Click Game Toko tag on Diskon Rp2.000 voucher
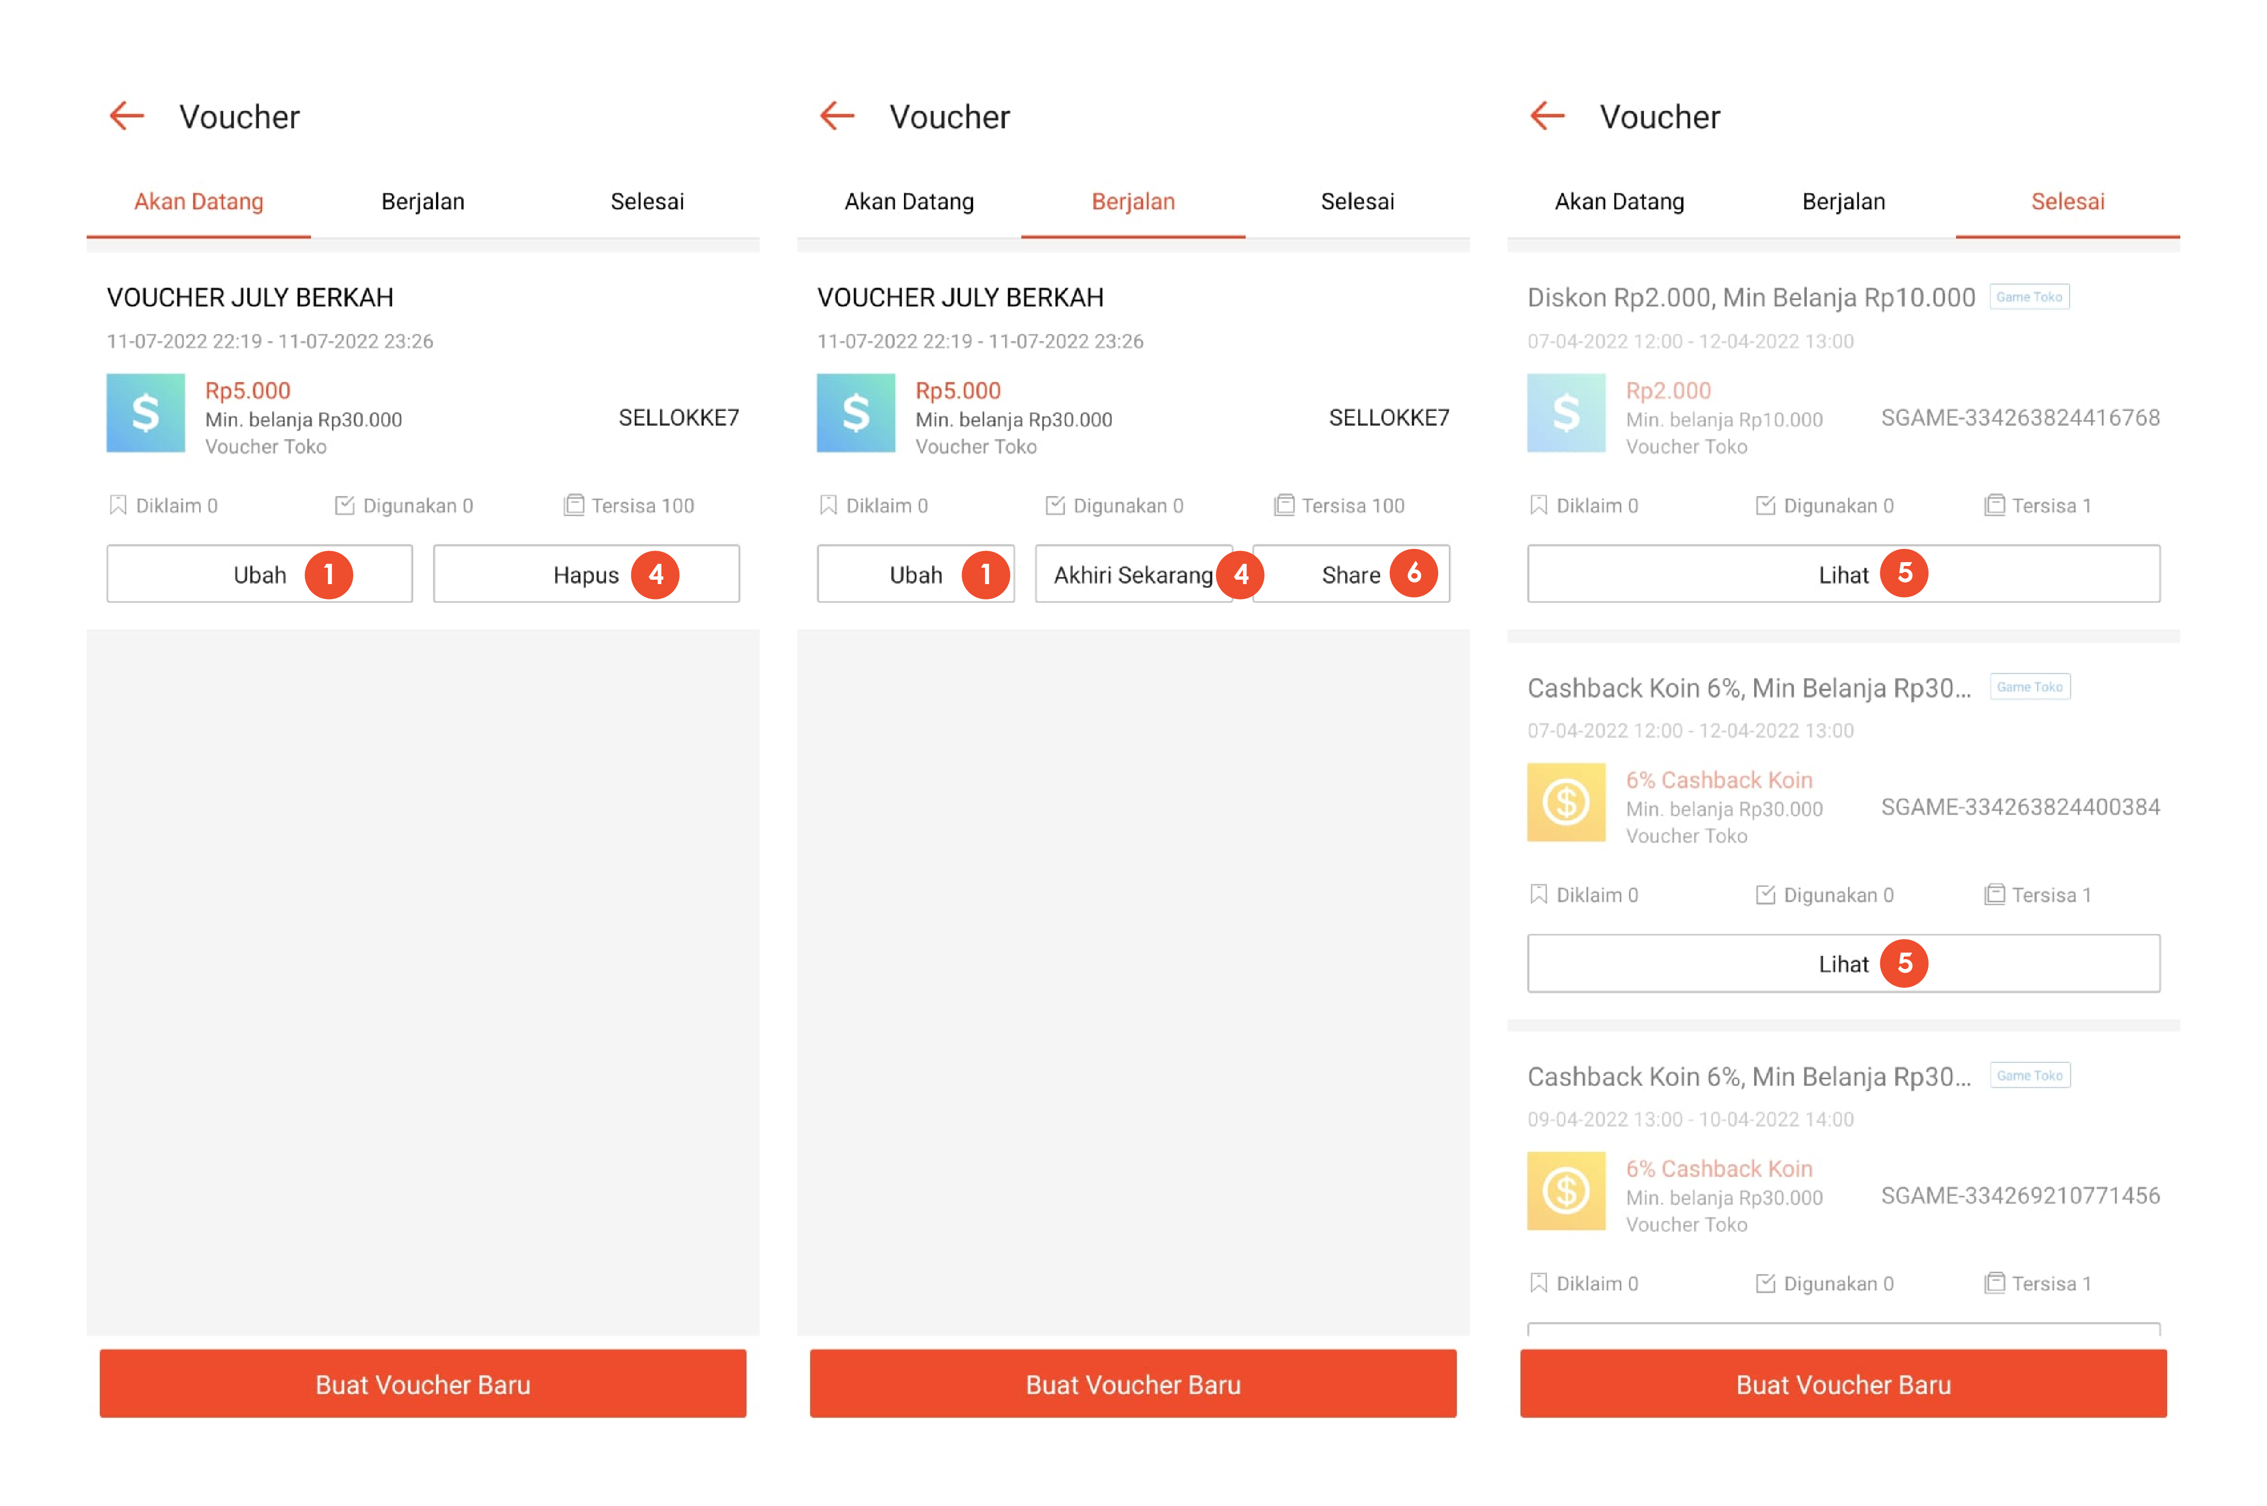The image size is (2267, 1506). (x=2028, y=297)
